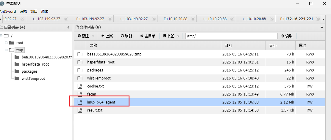Image resolution: width=331 pixels, height=140 pixels.
Task: Click the folder icon beside the packages row
Action: click(x=80, y=70)
